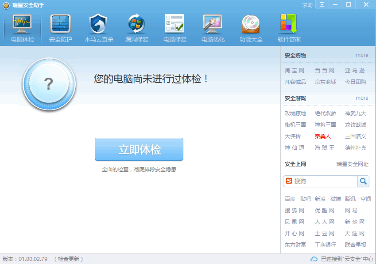Open the 土豆网 link
This screenshot has height=264, width=376.
point(325,234)
